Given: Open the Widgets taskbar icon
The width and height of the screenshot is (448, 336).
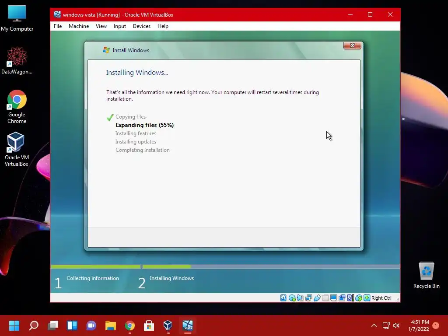Looking at the screenshot, I should click(x=72, y=325).
